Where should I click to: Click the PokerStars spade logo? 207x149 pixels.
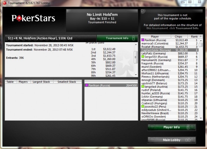(19, 19)
